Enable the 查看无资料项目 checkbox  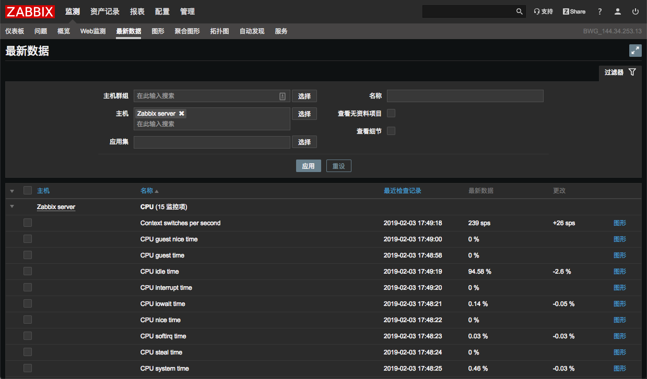click(391, 114)
